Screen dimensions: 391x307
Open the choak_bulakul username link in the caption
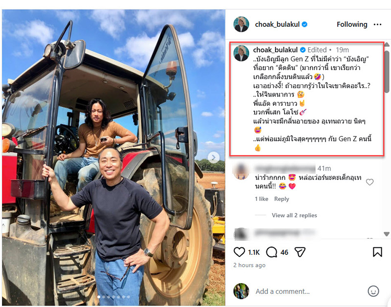click(275, 50)
